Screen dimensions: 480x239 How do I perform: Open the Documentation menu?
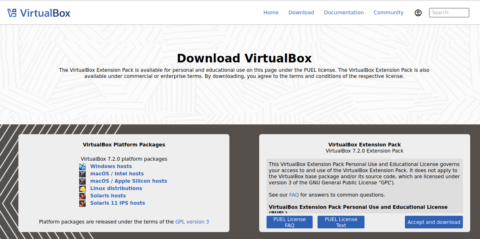point(344,13)
